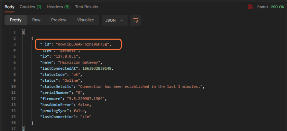Click the Status 200 OK label

pos(270,7)
